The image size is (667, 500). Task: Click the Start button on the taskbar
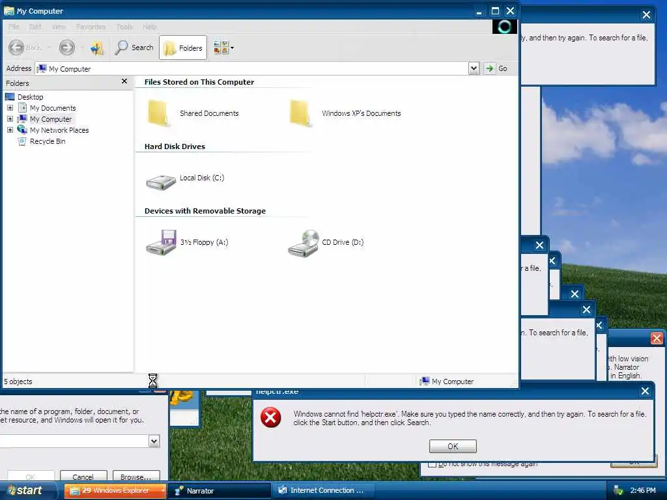pos(28,491)
